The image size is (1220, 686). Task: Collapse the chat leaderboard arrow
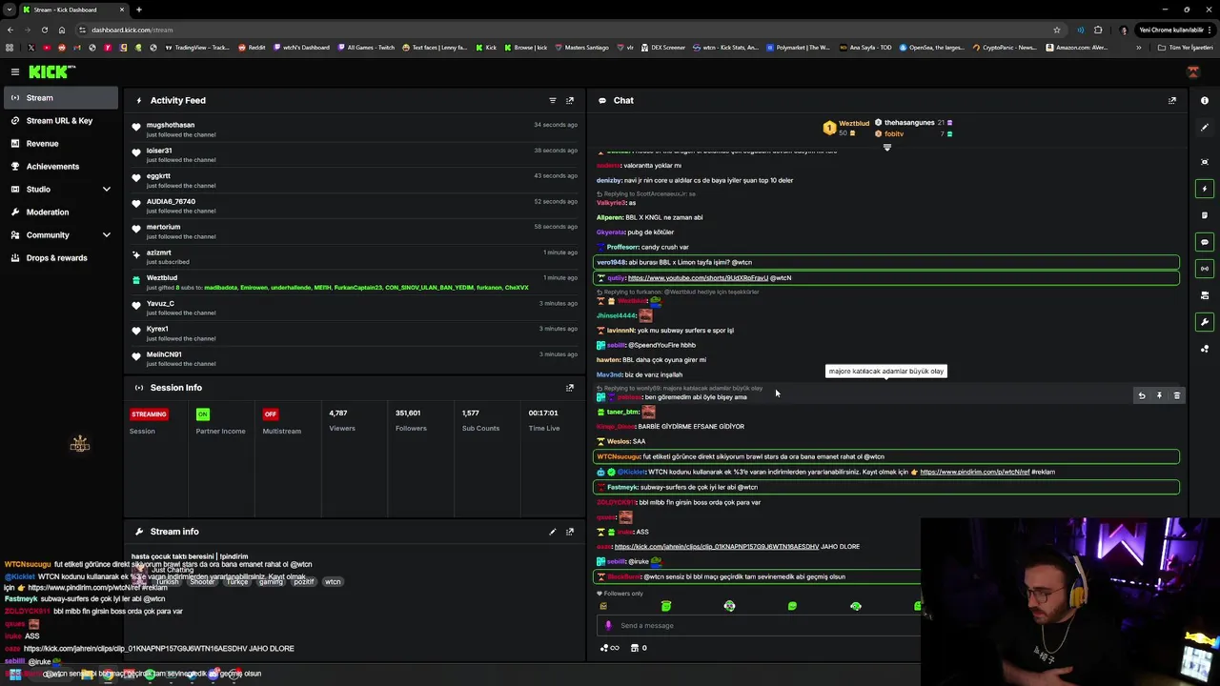tap(887, 148)
